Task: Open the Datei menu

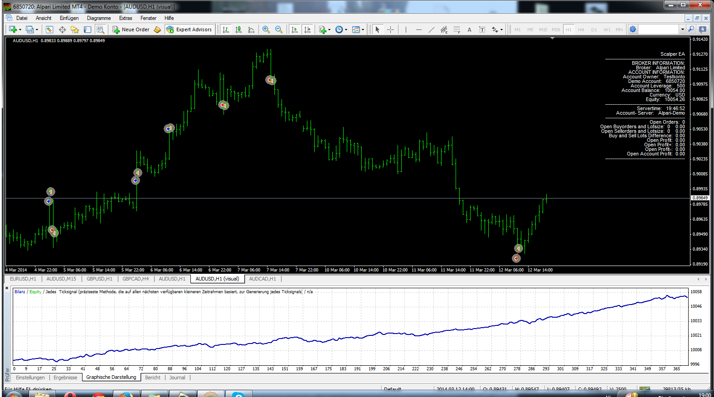Action: [x=22, y=18]
